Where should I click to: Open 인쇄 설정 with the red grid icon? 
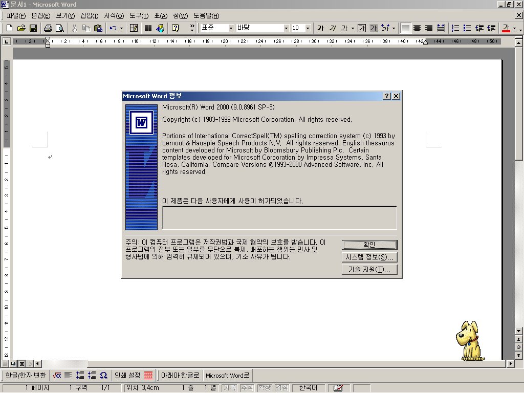click(x=148, y=375)
